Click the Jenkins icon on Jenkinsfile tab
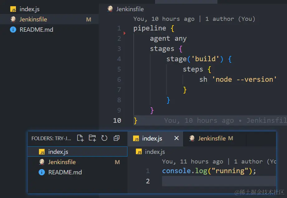The height and width of the screenshot is (198, 287). [x=192, y=138]
